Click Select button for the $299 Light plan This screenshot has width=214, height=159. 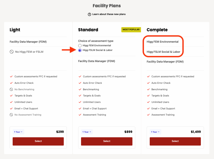tap(38, 141)
